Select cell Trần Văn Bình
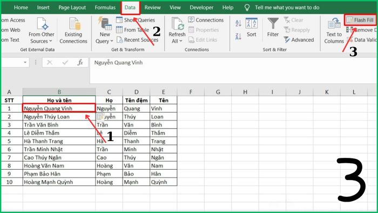 coord(59,125)
